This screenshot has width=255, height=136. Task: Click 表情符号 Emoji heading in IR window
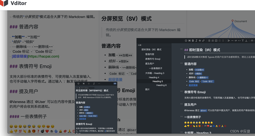click(x=195, y=92)
